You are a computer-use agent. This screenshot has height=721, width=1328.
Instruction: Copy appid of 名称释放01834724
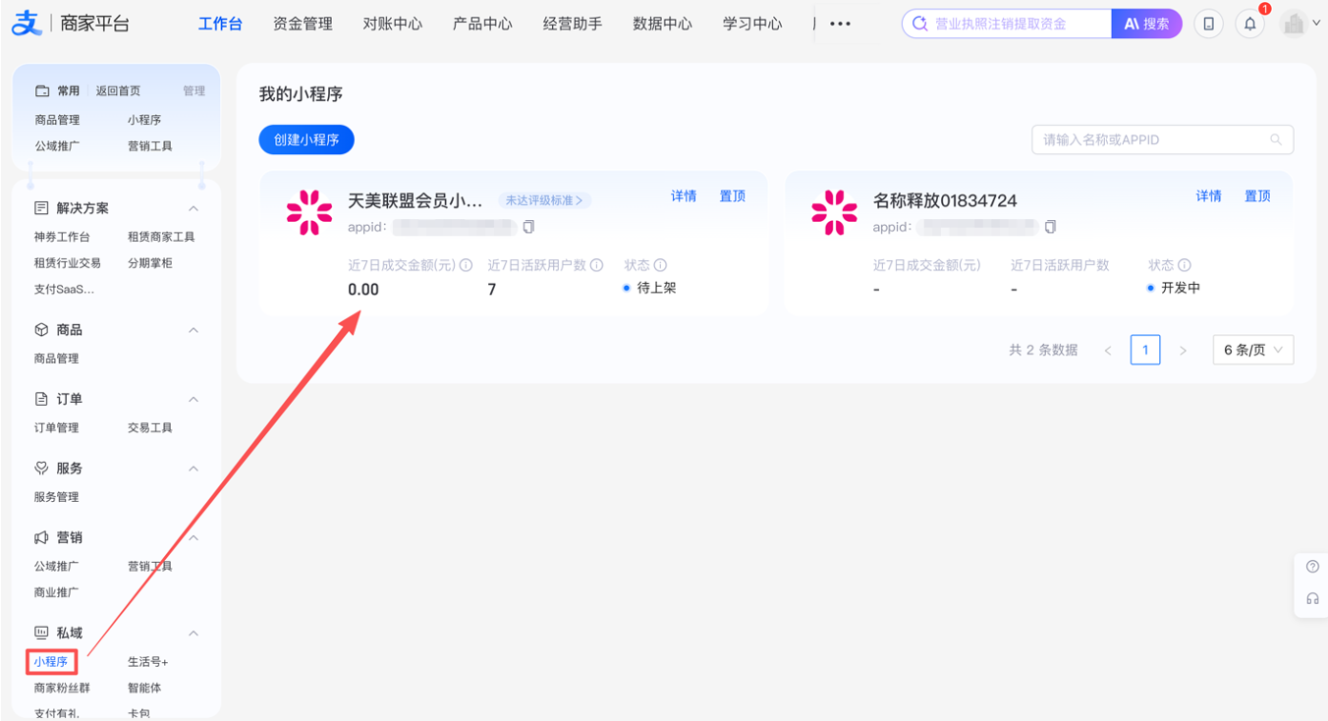pyautogui.click(x=1050, y=227)
